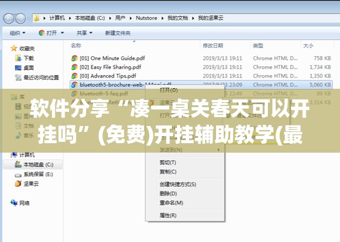340x242 pixels.
Task: Click the 本地磁盘 (C:) drive icon
Action: coord(18,164)
